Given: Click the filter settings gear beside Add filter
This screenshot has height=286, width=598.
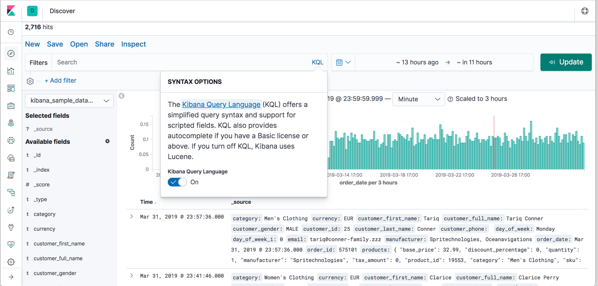Looking at the screenshot, I should (30, 81).
